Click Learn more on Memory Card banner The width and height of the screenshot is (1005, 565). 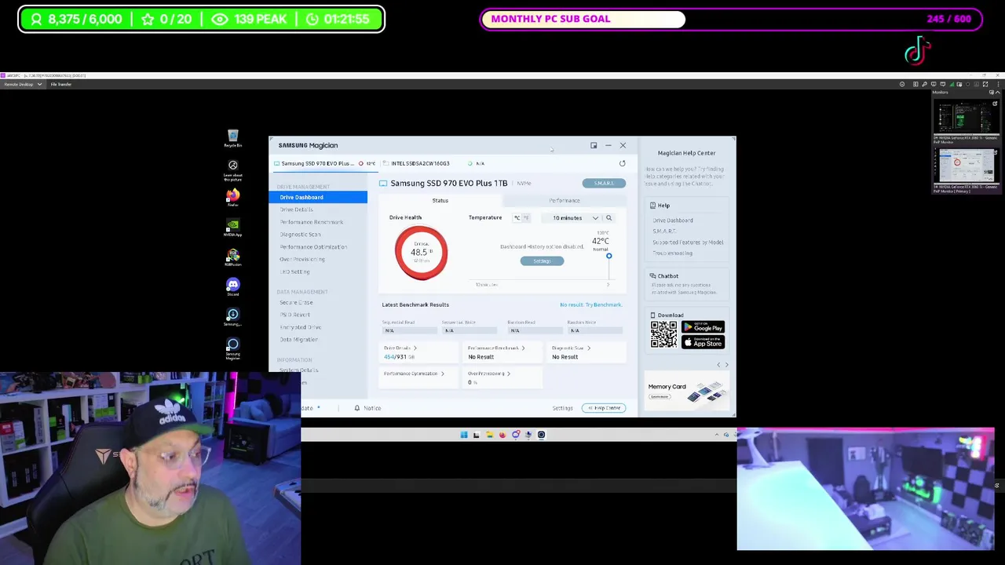pyautogui.click(x=659, y=396)
